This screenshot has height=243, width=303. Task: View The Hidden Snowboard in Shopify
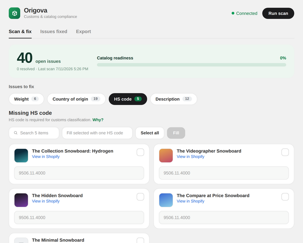[46, 201]
